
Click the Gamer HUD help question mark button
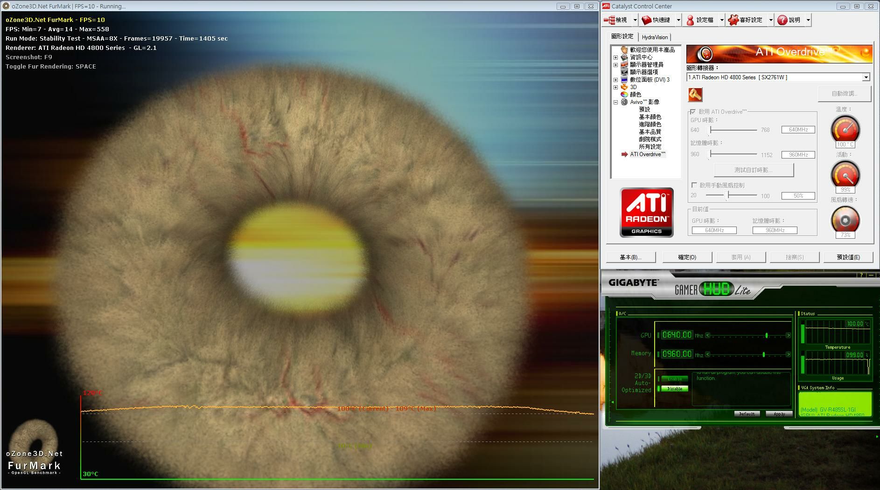click(x=861, y=275)
